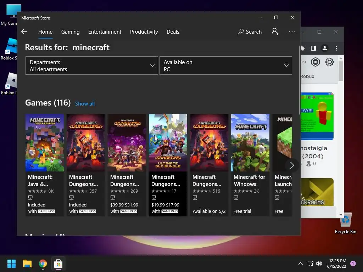
Task: Open the Entertainment tab
Action: click(x=105, y=32)
